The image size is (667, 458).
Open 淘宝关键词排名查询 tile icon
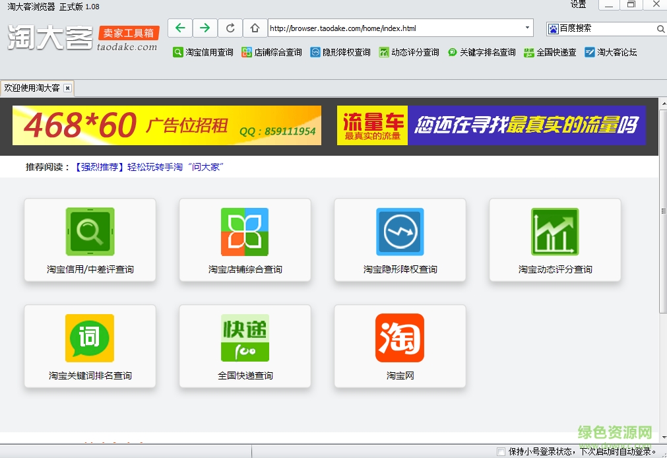coord(90,338)
